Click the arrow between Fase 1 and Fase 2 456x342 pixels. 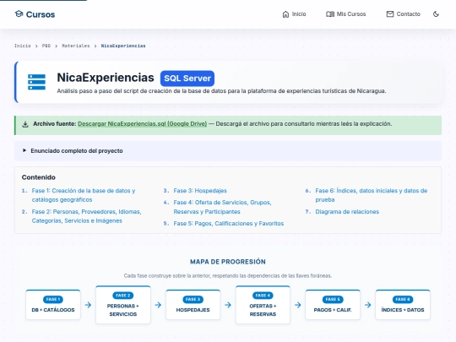coord(88,305)
